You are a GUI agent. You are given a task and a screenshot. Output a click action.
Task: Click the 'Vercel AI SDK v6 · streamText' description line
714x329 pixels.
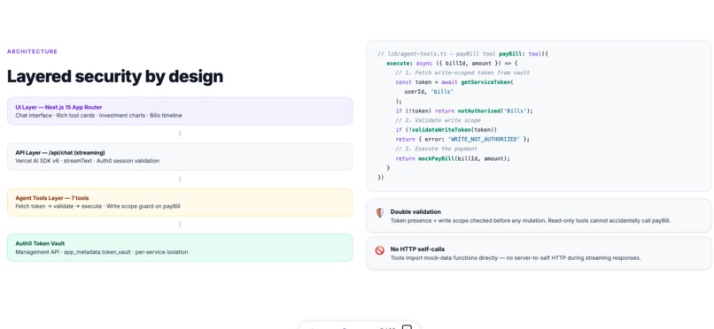(88, 161)
